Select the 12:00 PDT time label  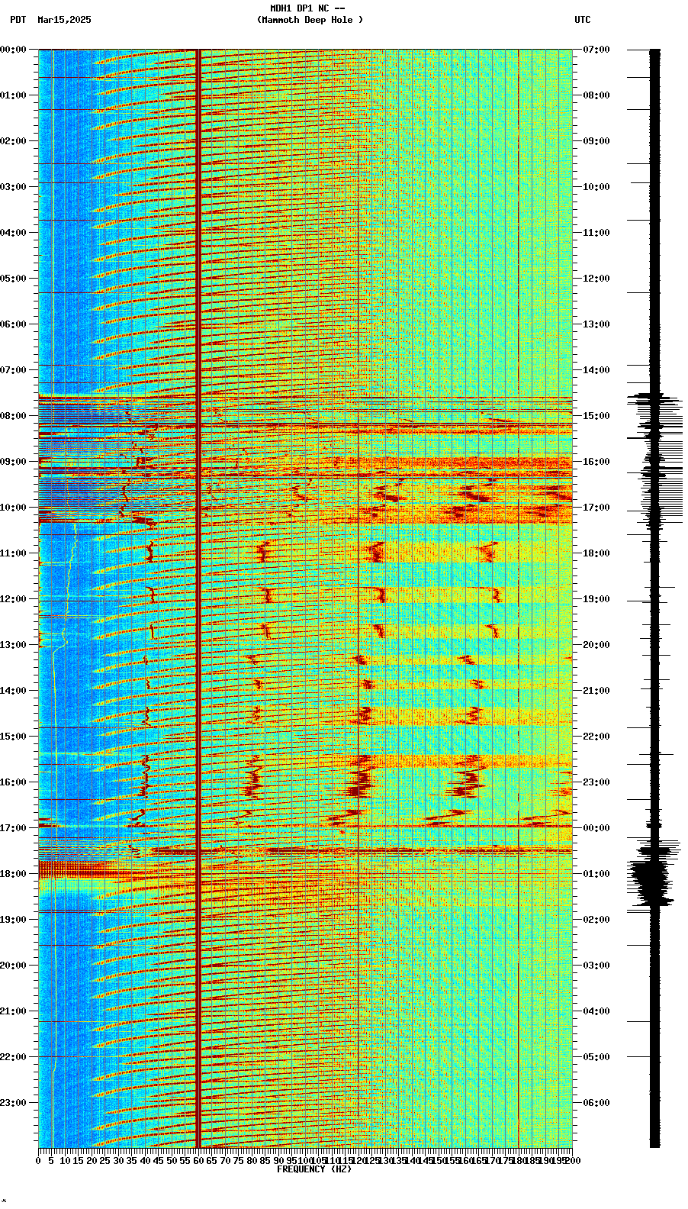pyautogui.click(x=14, y=599)
